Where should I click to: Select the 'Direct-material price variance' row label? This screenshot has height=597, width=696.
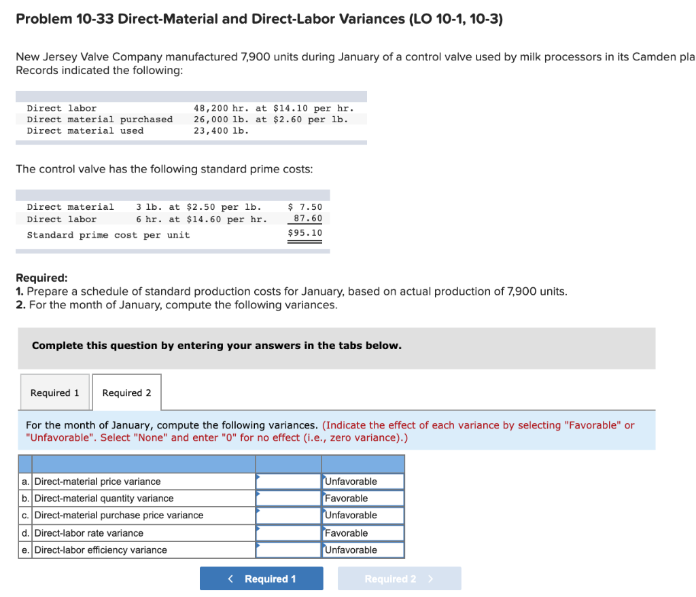pos(98,482)
